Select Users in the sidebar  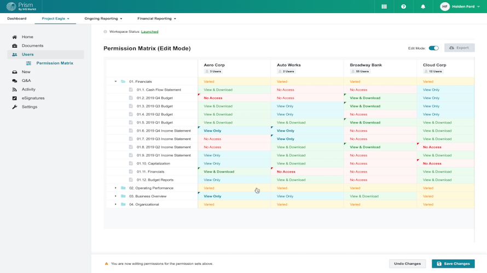(45, 54)
